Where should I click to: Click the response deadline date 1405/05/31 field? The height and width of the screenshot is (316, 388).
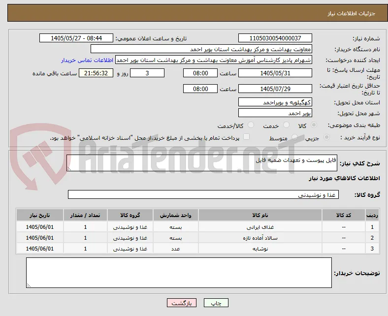click(275, 73)
